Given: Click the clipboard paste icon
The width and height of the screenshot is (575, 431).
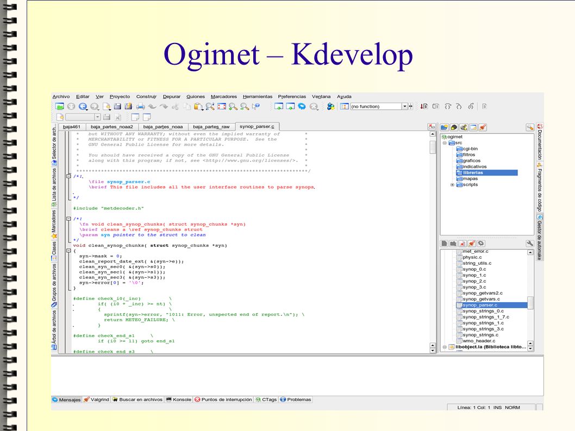Looking at the screenshot, I should pyautogui.click(x=198, y=107).
